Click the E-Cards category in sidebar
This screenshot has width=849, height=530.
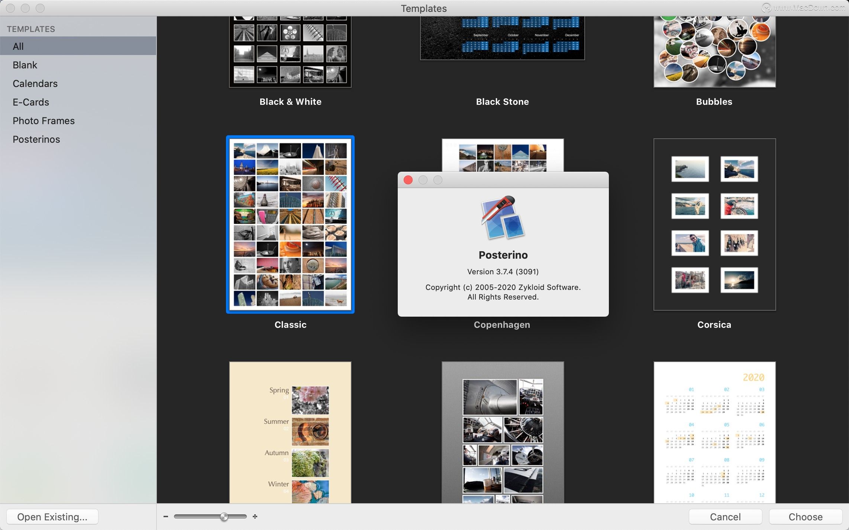[x=30, y=102]
